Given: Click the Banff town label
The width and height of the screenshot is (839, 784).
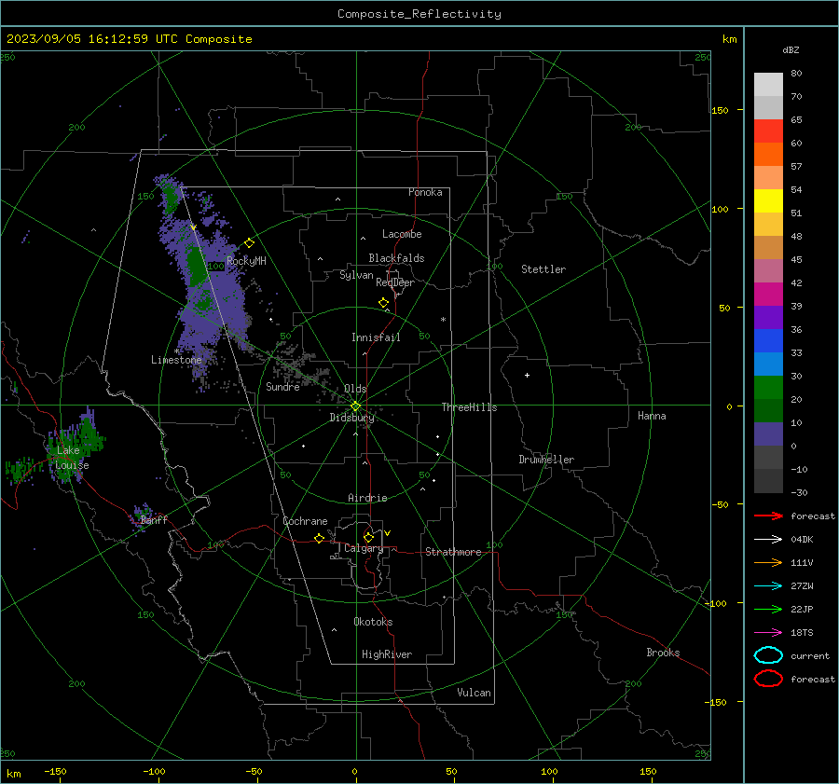Looking at the screenshot, I should (154, 519).
